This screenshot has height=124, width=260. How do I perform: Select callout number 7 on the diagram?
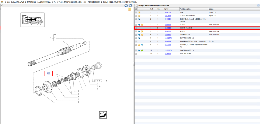pyautogui.click(x=78, y=102)
